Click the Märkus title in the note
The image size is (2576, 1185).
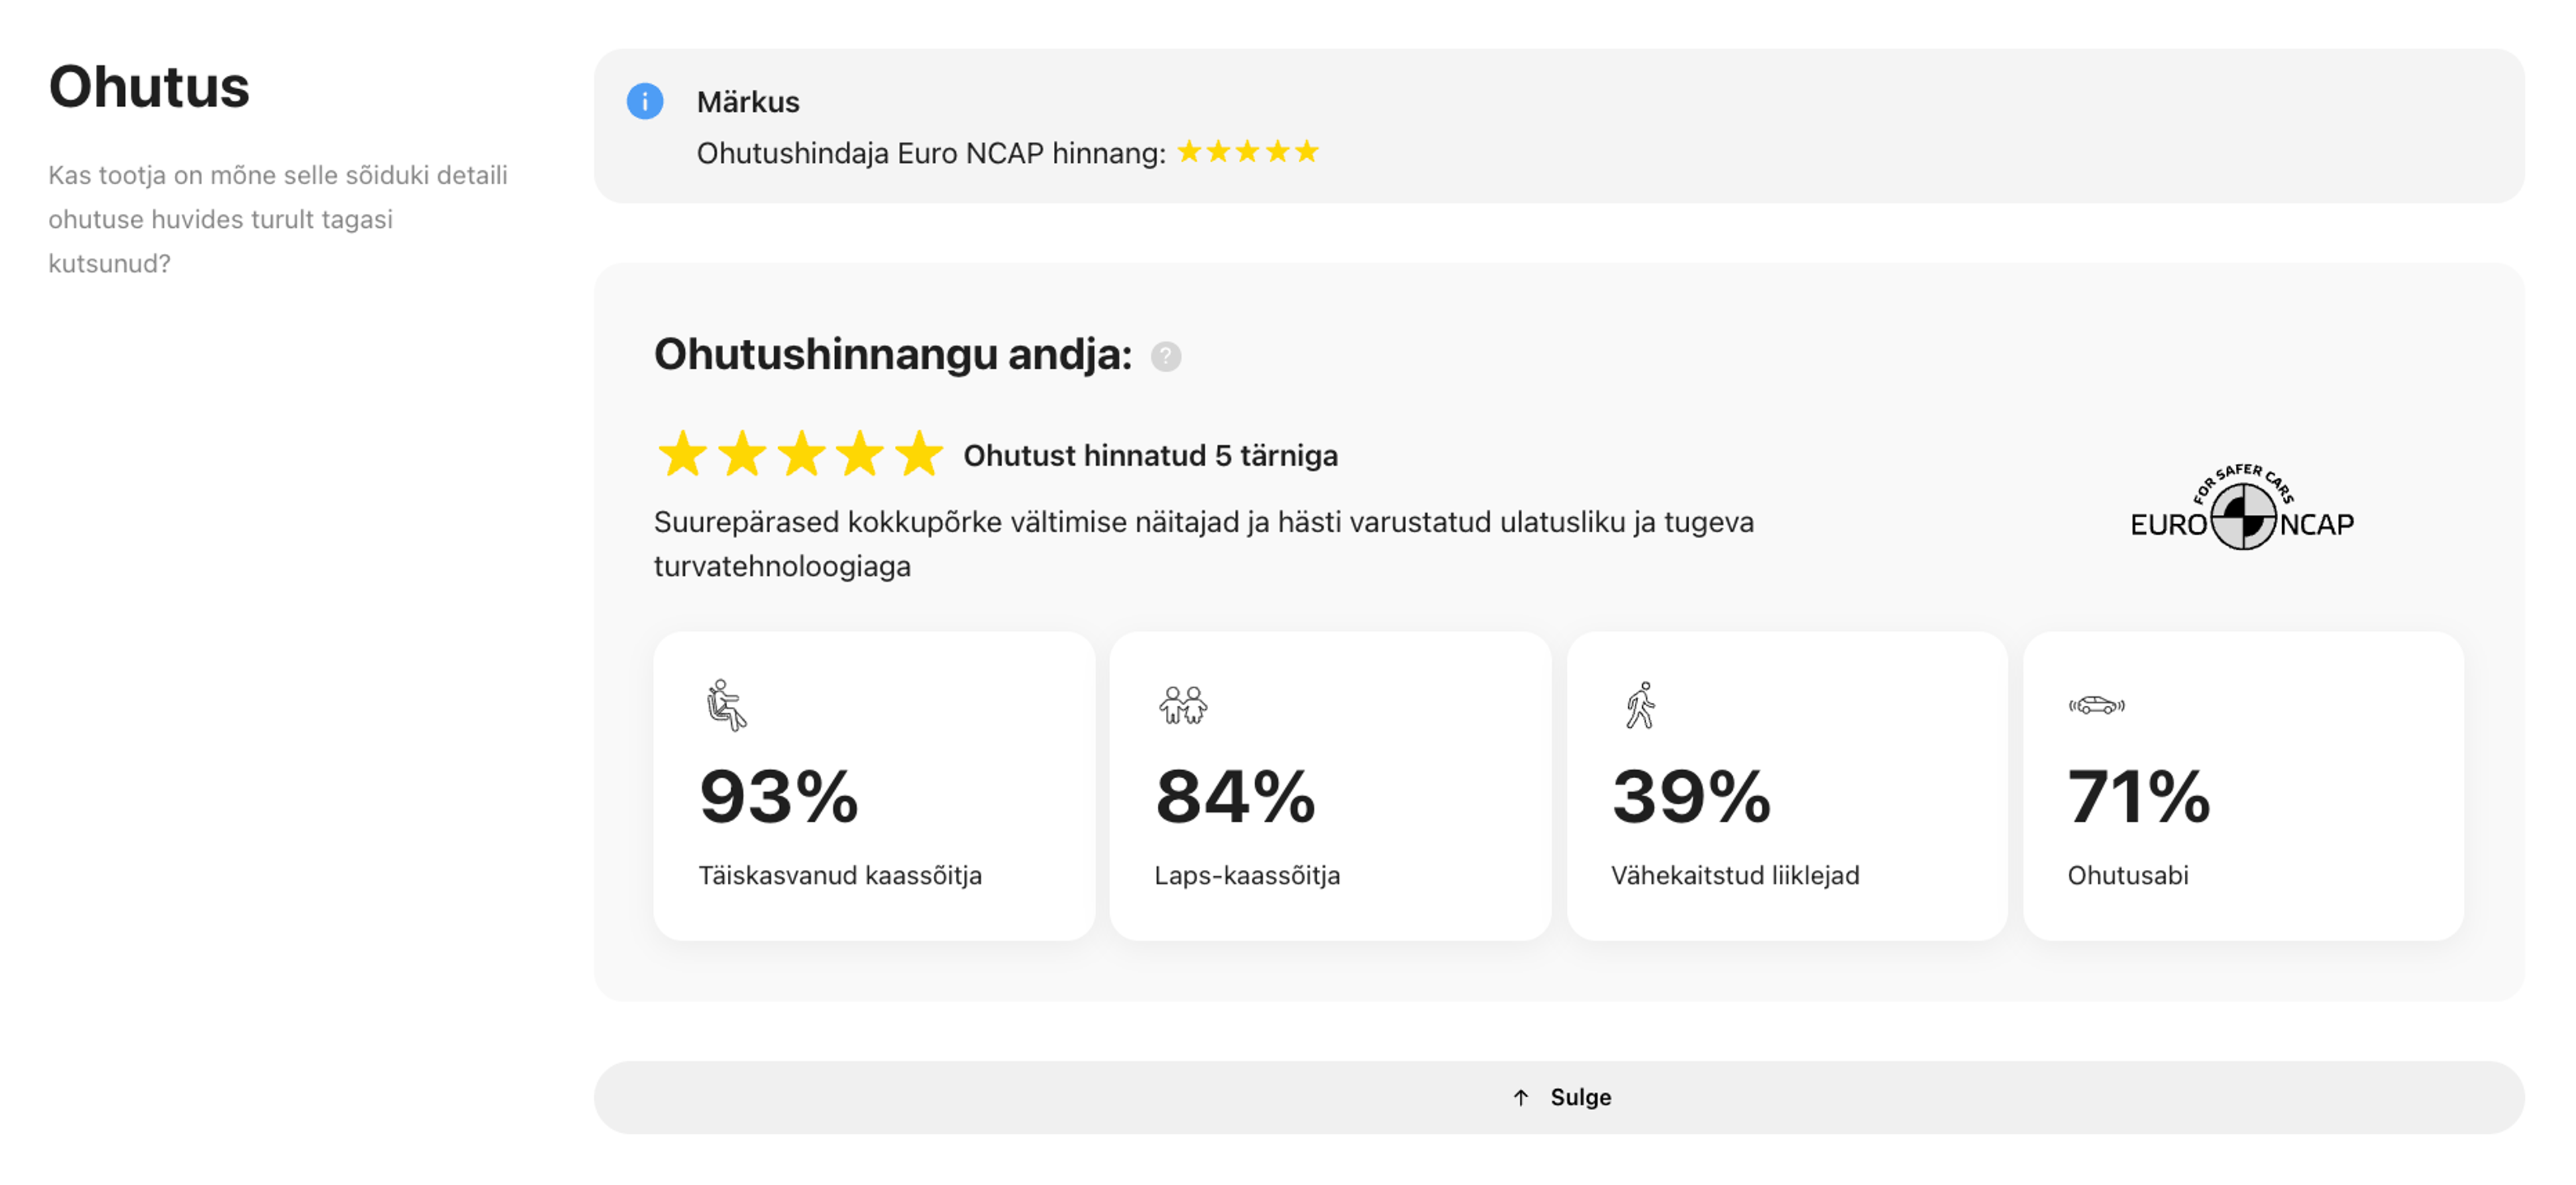(748, 102)
